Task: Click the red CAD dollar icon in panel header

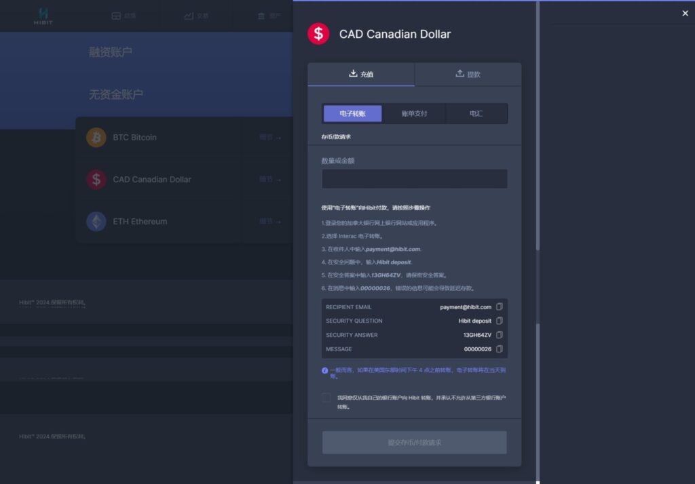Action: pos(318,34)
